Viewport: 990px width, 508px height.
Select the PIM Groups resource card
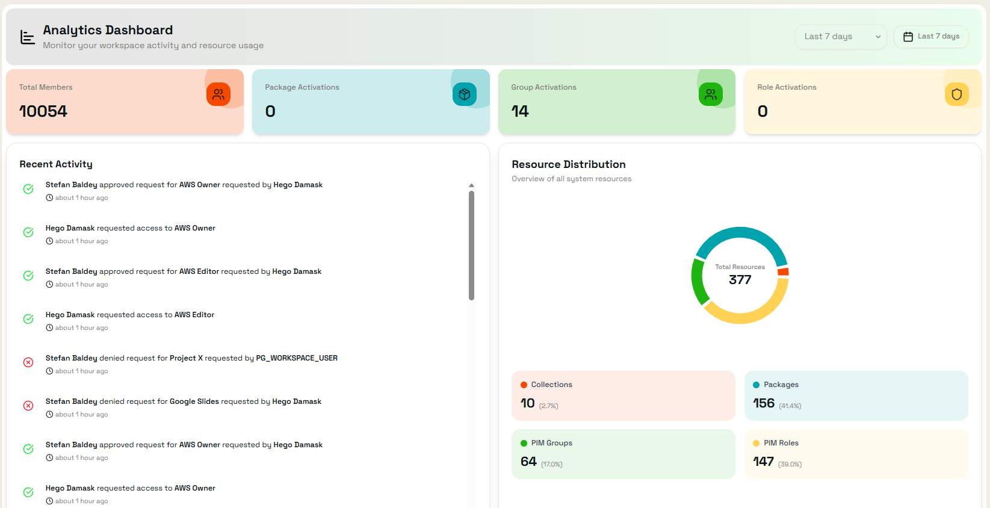tap(623, 454)
